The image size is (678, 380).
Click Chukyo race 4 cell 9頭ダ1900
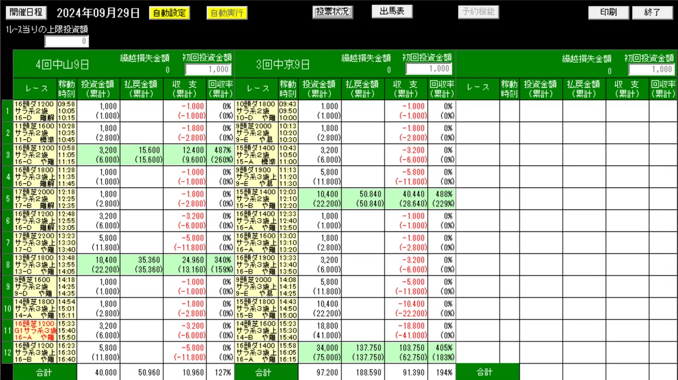pos(257,177)
